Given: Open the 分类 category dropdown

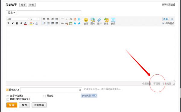Looking at the screenshot, I should tap(11, 13).
